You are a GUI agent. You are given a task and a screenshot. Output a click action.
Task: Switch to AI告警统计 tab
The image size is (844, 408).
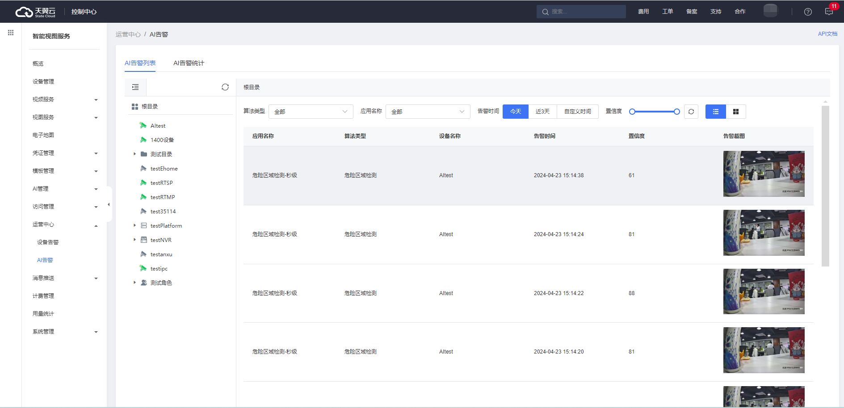click(x=189, y=63)
